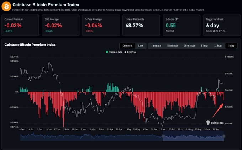Click the -0.1000% premium axis label
242x150 pixels.
pos(14,107)
